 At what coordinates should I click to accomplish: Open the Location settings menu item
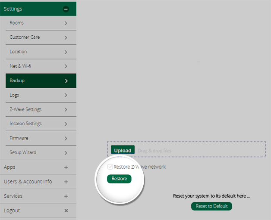point(18,52)
